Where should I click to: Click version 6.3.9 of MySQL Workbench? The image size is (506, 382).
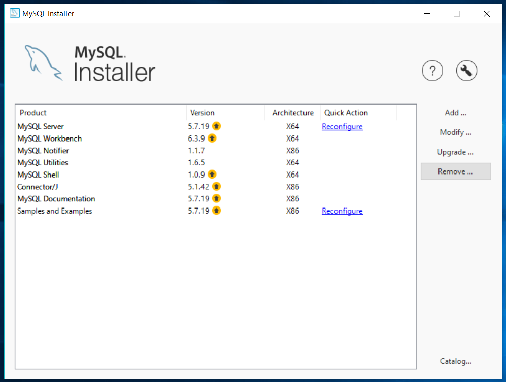[x=196, y=138]
